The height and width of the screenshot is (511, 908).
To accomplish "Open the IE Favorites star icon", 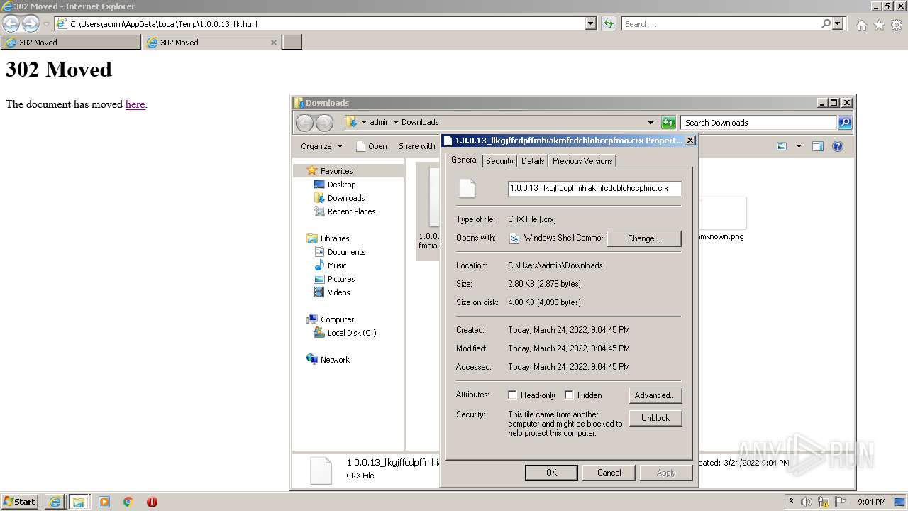I will click(x=879, y=25).
